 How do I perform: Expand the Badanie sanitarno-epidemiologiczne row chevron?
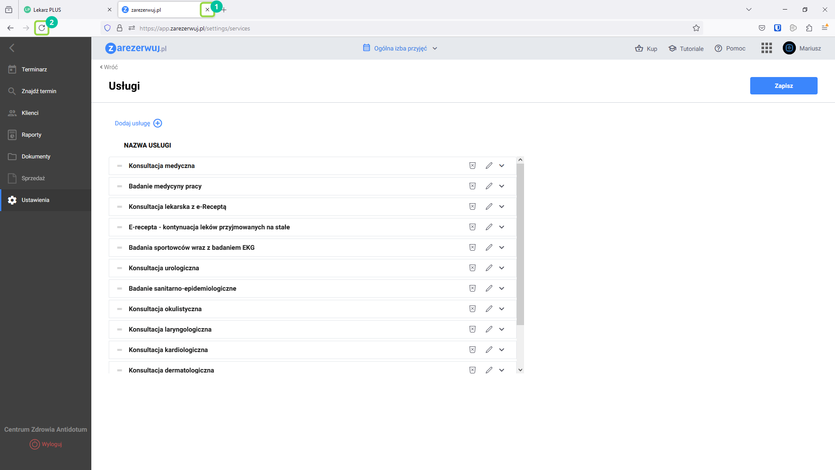[x=502, y=289]
